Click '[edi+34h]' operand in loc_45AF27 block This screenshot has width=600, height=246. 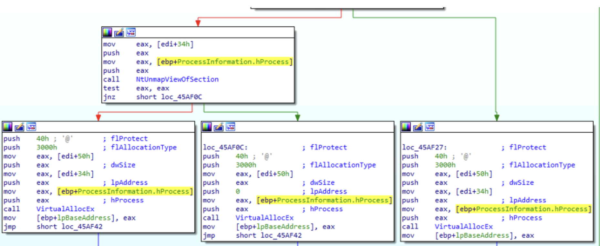coord(474,192)
